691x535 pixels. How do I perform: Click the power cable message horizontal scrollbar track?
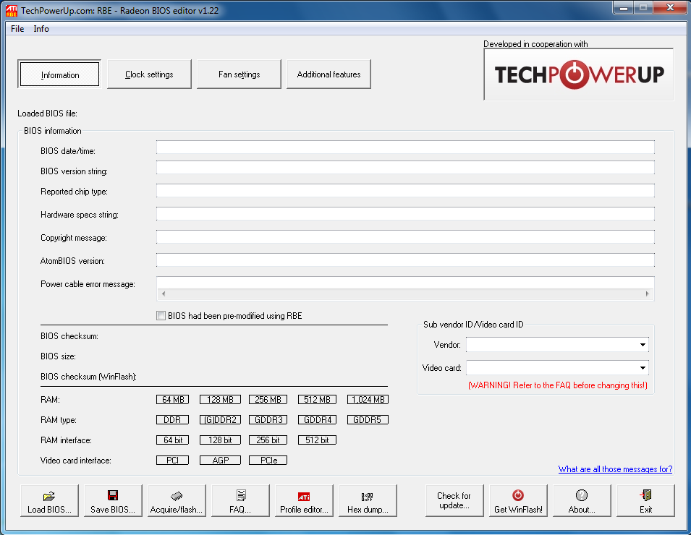[405, 294]
